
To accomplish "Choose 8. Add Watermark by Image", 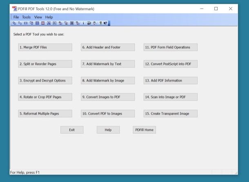I will click(x=108, y=81).
